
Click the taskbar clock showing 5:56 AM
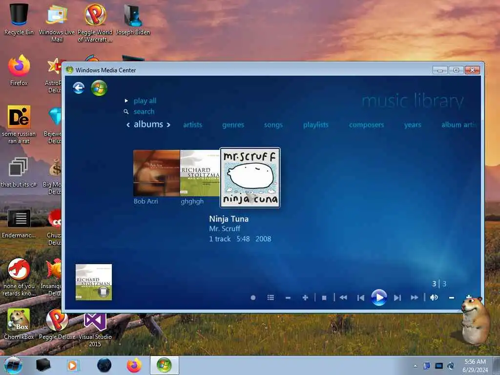point(475,365)
